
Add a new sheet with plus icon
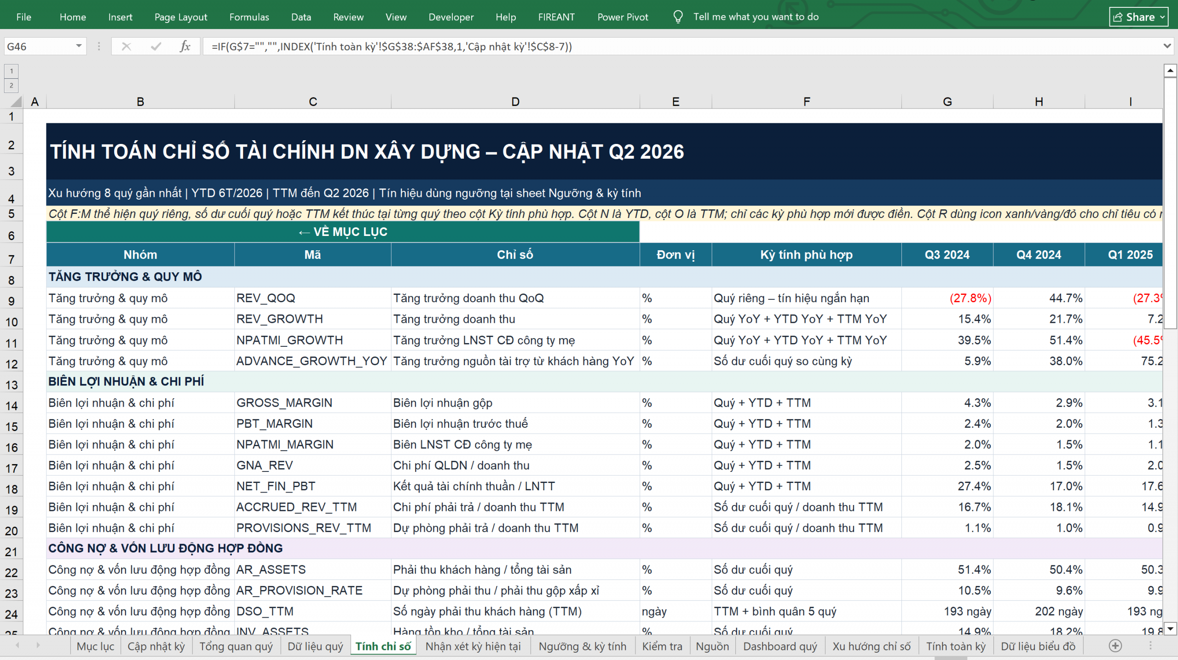(1115, 646)
